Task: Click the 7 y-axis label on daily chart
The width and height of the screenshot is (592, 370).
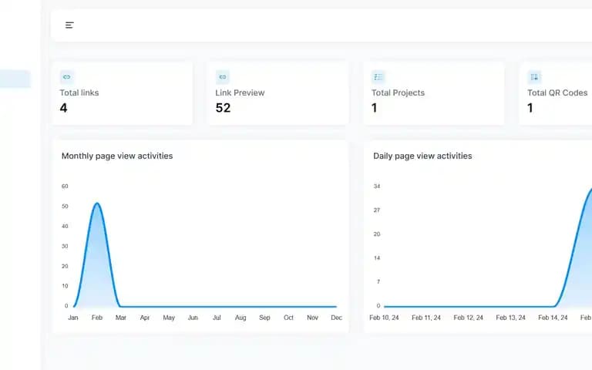Action: tap(378, 281)
